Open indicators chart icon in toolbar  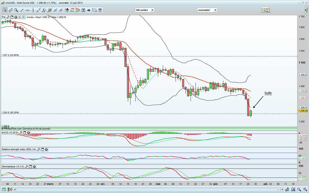tap(266, 10)
